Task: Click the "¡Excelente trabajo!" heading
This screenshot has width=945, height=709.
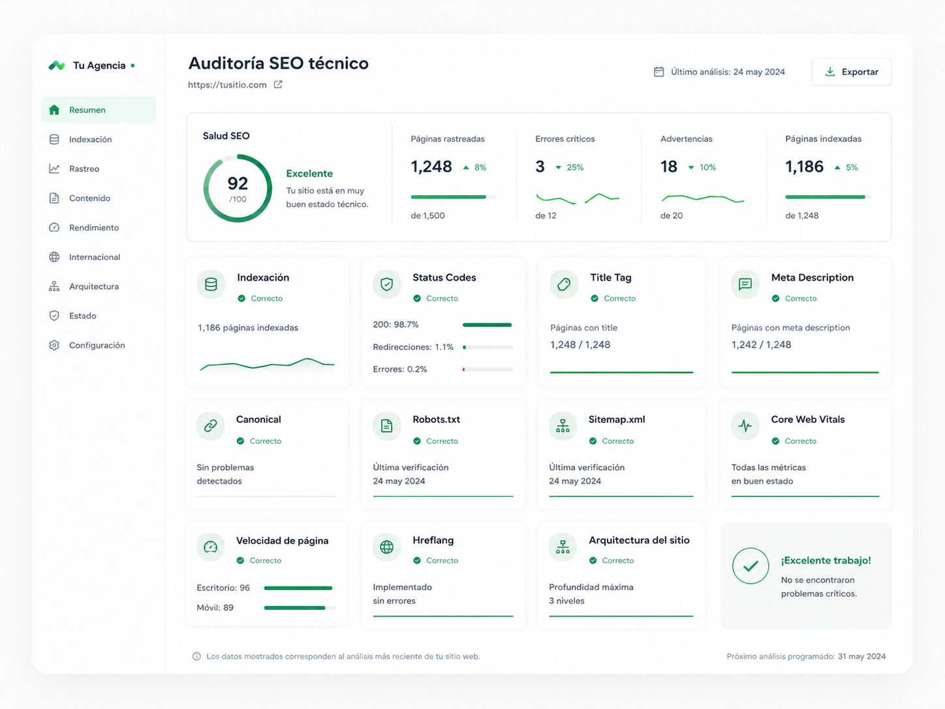Action: tap(826, 561)
